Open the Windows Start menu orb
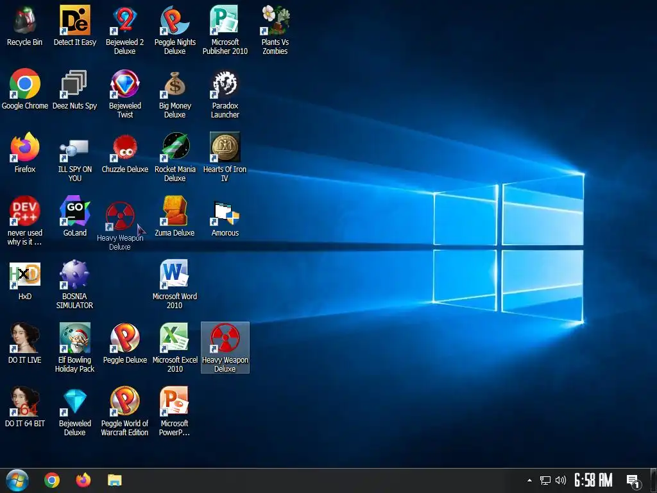657x493 pixels. (17, 480)
